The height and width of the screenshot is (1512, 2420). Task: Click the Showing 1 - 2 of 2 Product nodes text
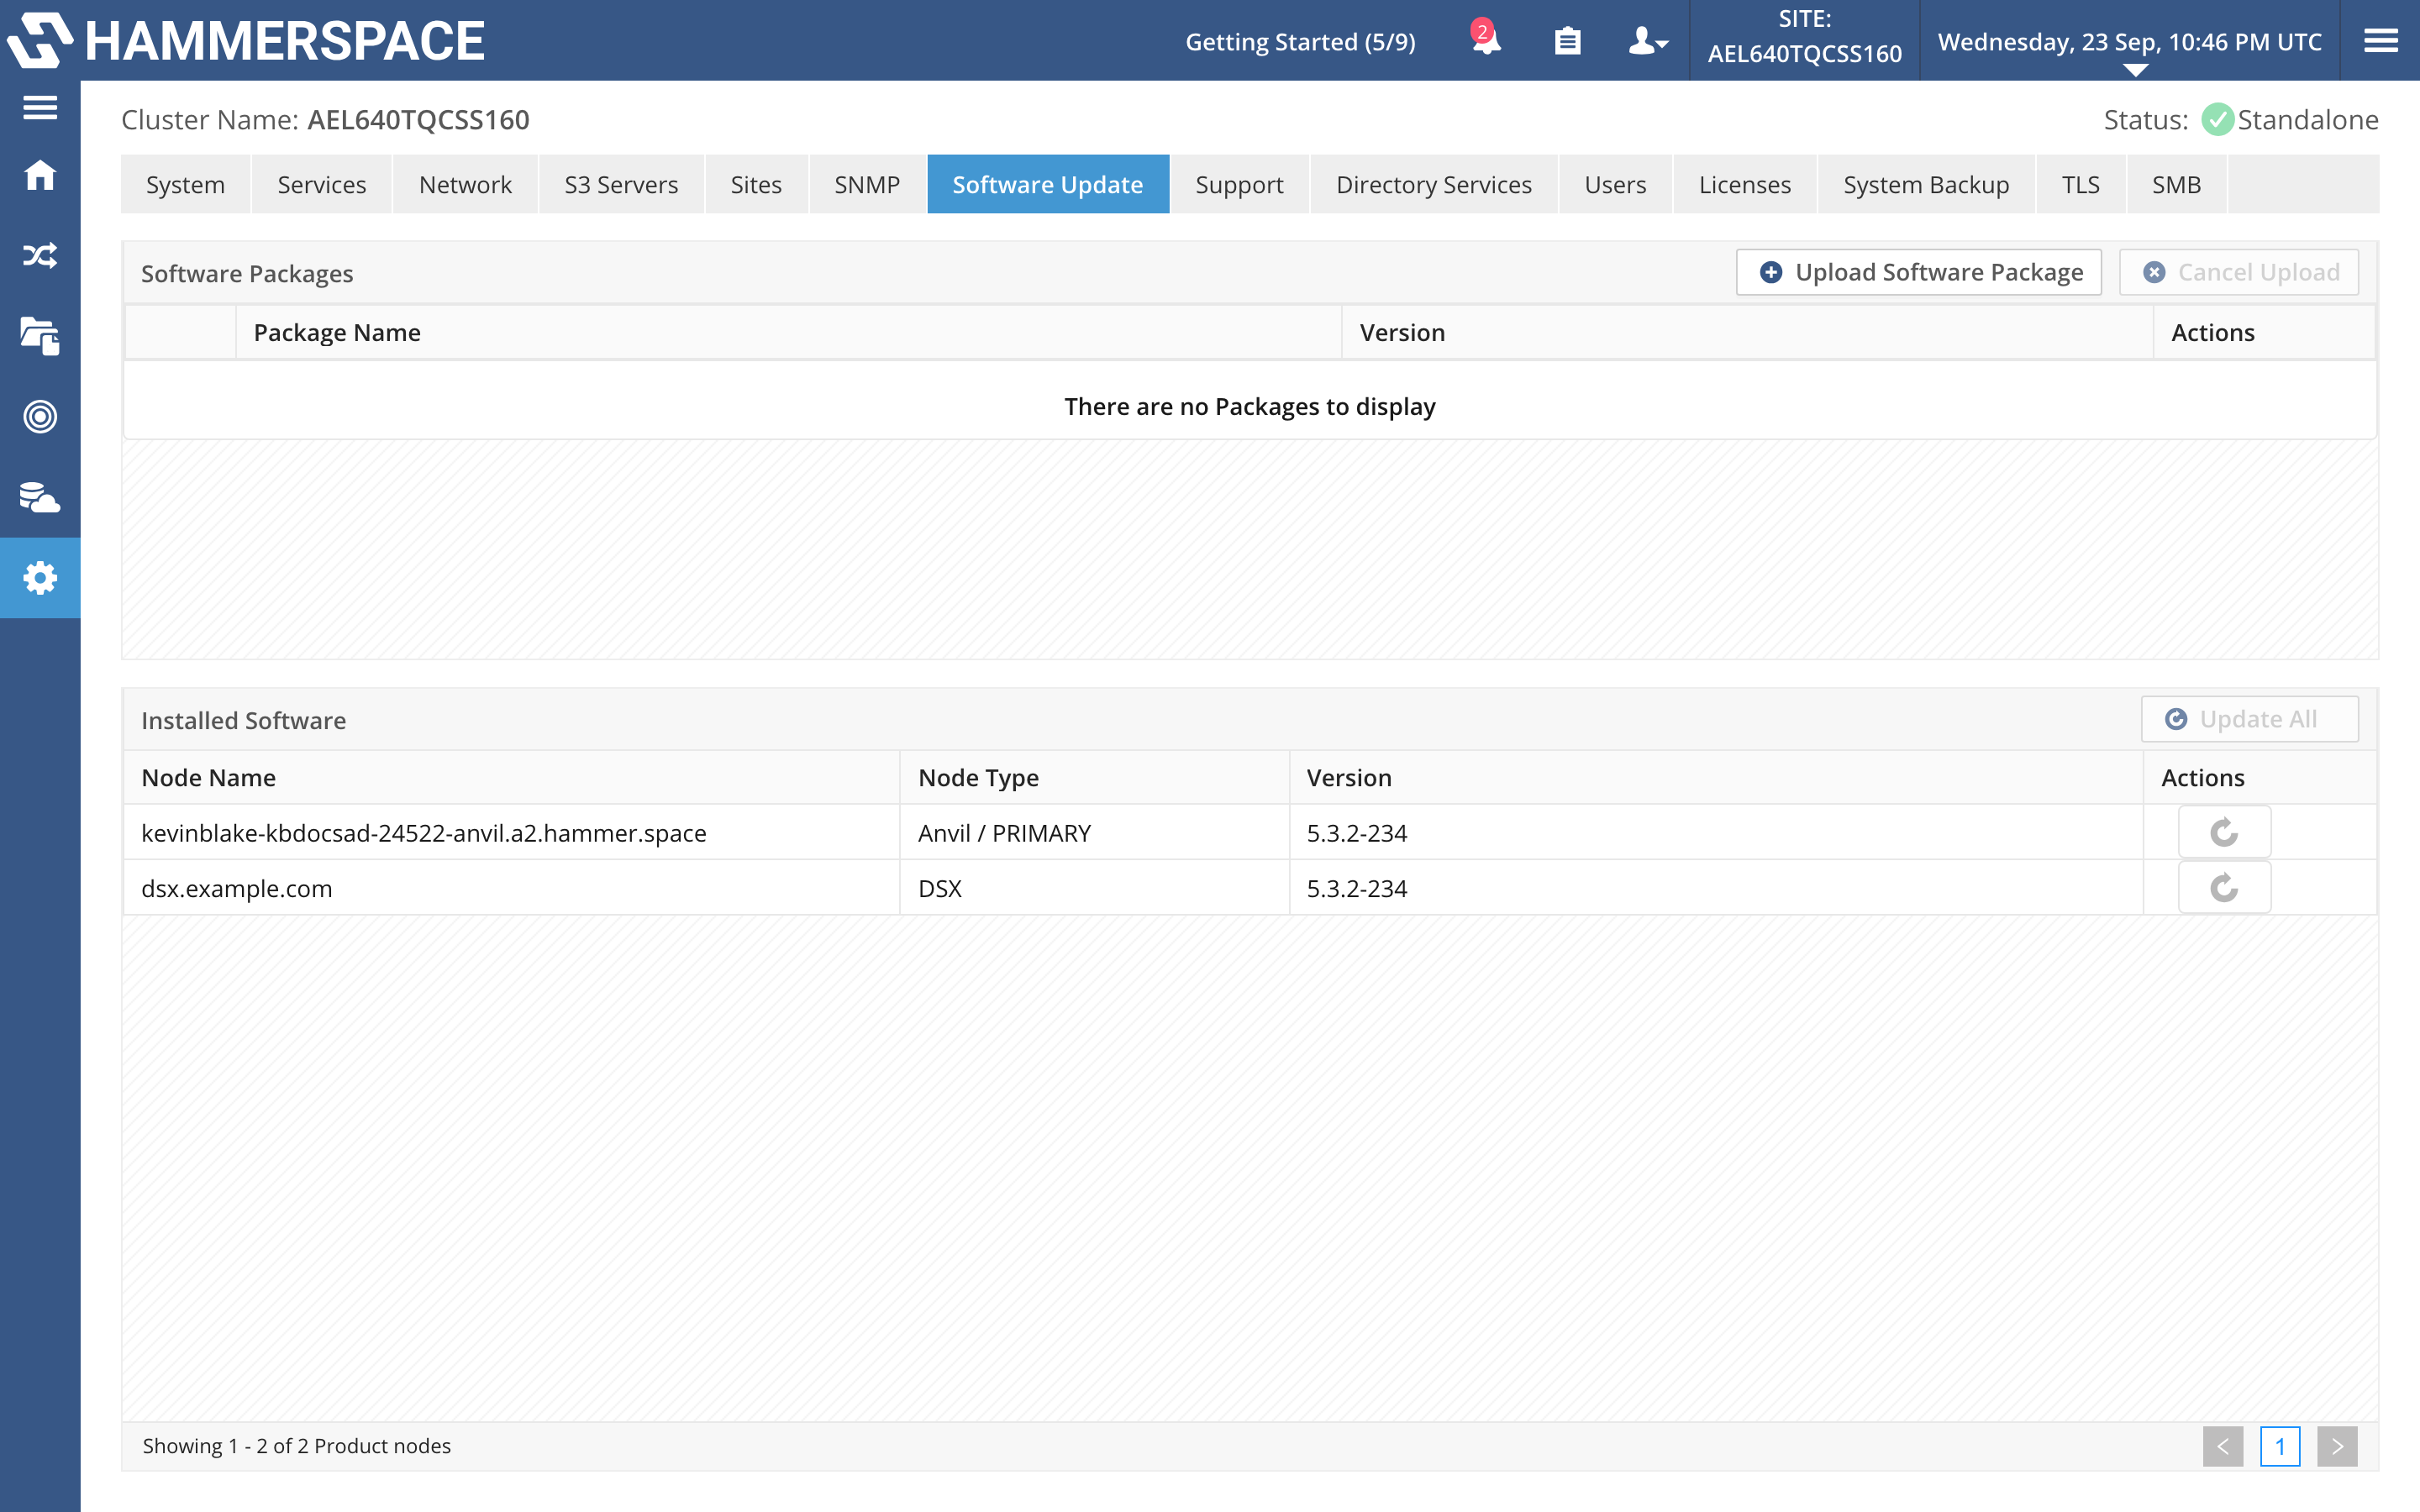tap(296, 1446)
